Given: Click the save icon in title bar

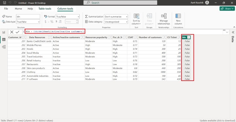Looking at the screenshot, I should coord(5,3).
